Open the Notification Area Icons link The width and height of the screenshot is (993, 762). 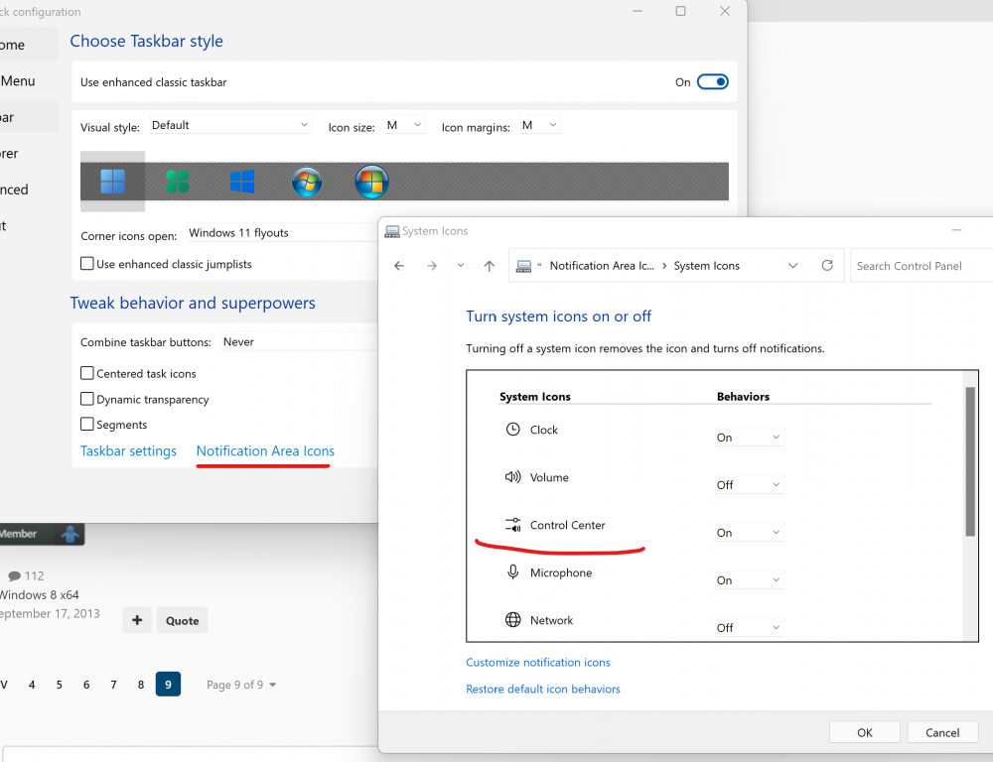click(265, 451)
